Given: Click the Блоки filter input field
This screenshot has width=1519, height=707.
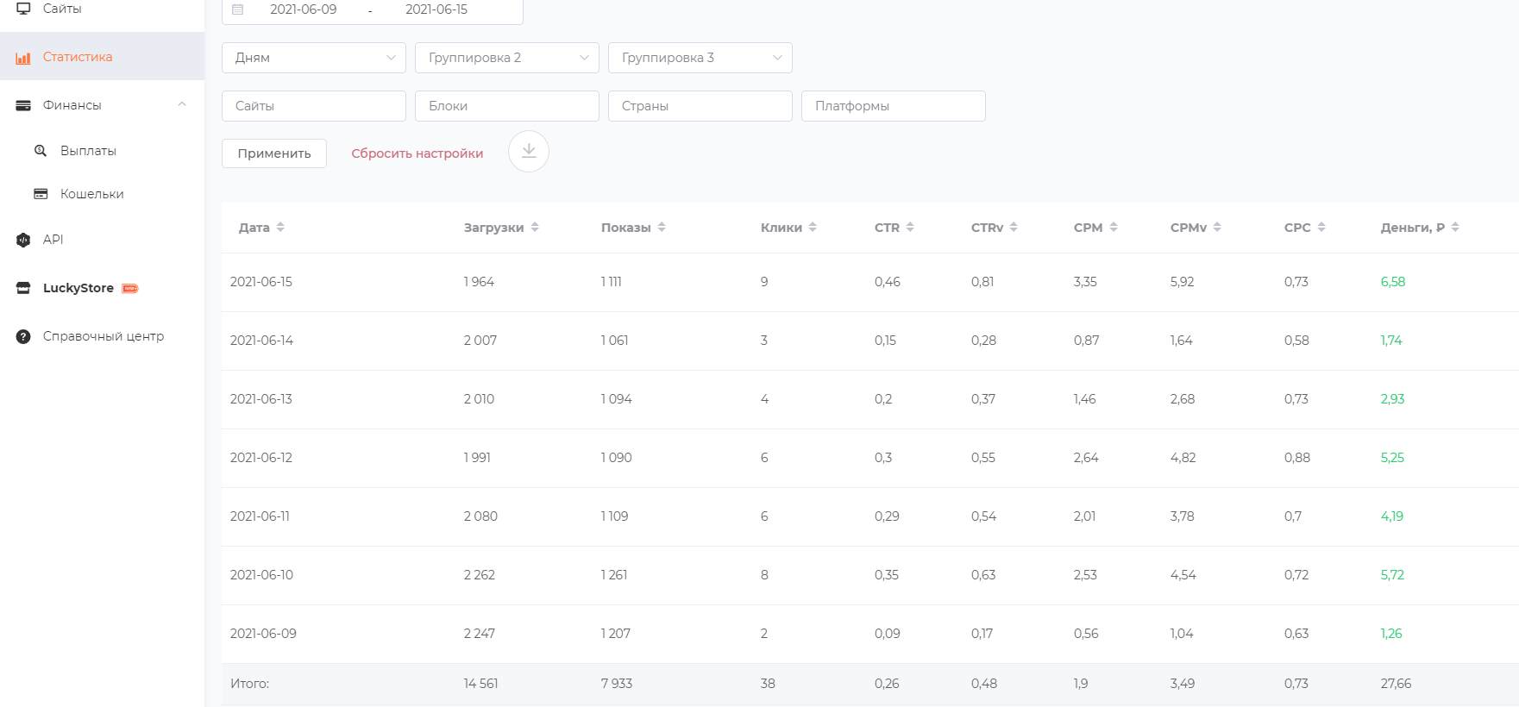Looking at the screenshot, I should coord(507,106).
